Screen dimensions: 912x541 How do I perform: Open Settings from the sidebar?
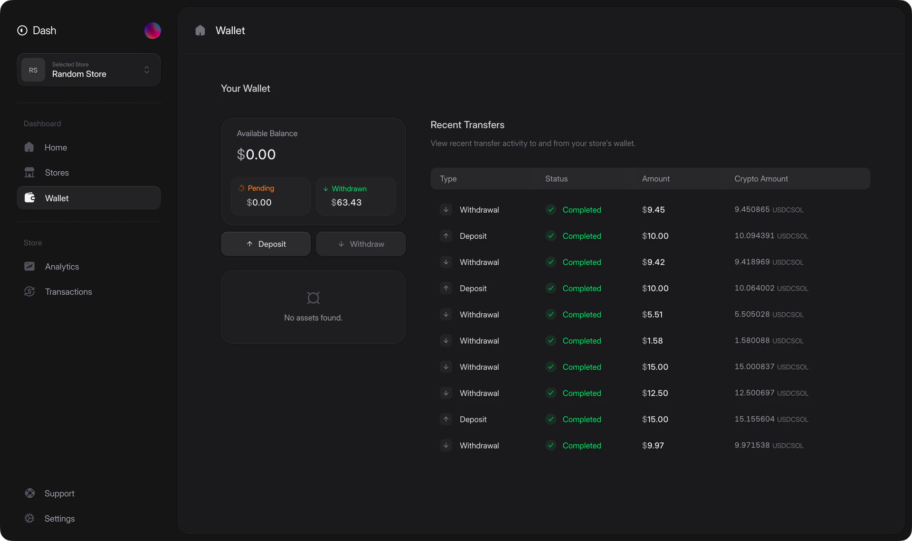pos(89,518)
